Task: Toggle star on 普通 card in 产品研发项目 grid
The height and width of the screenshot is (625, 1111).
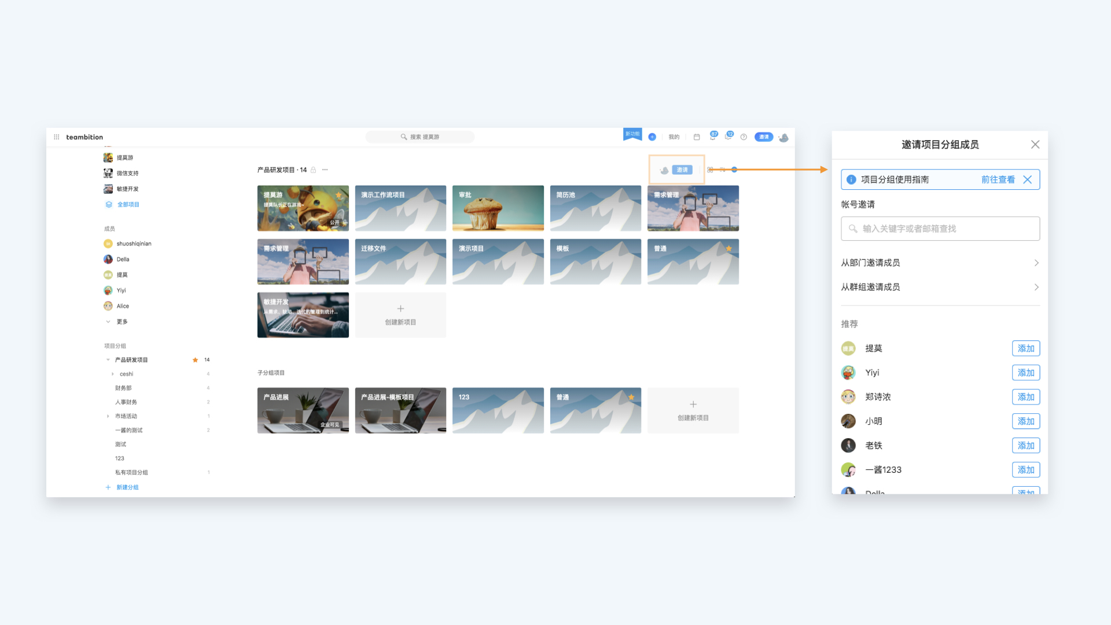Action: click(729, 249)
